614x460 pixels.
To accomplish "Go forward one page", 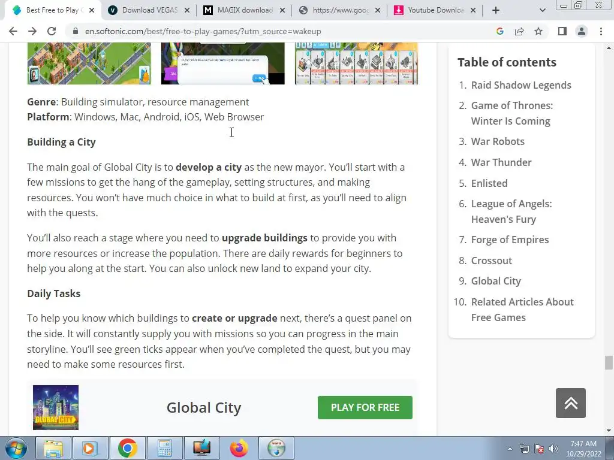I will [x=32, y=31].
